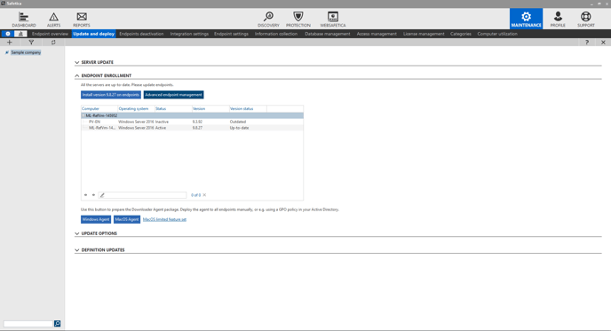Collapse the ML-RefVm-145952 tree node
This screenshot has width=611, height=331.
pos(83,115)
